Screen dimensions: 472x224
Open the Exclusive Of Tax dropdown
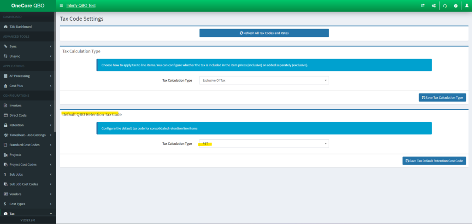click(264, 80)
